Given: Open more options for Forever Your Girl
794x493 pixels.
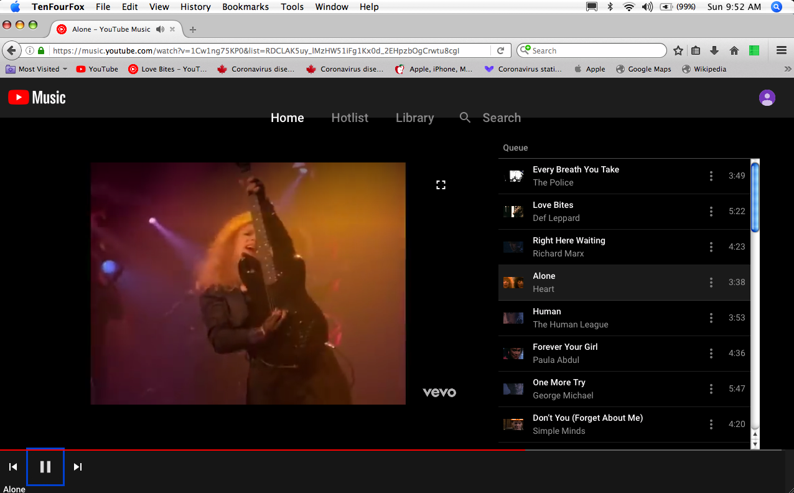Looking at the screenshot, I should (x=711, y=354).
